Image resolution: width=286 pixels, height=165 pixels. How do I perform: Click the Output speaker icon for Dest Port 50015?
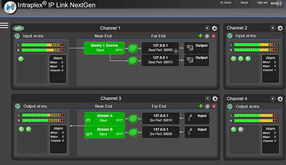pos(190,61)
